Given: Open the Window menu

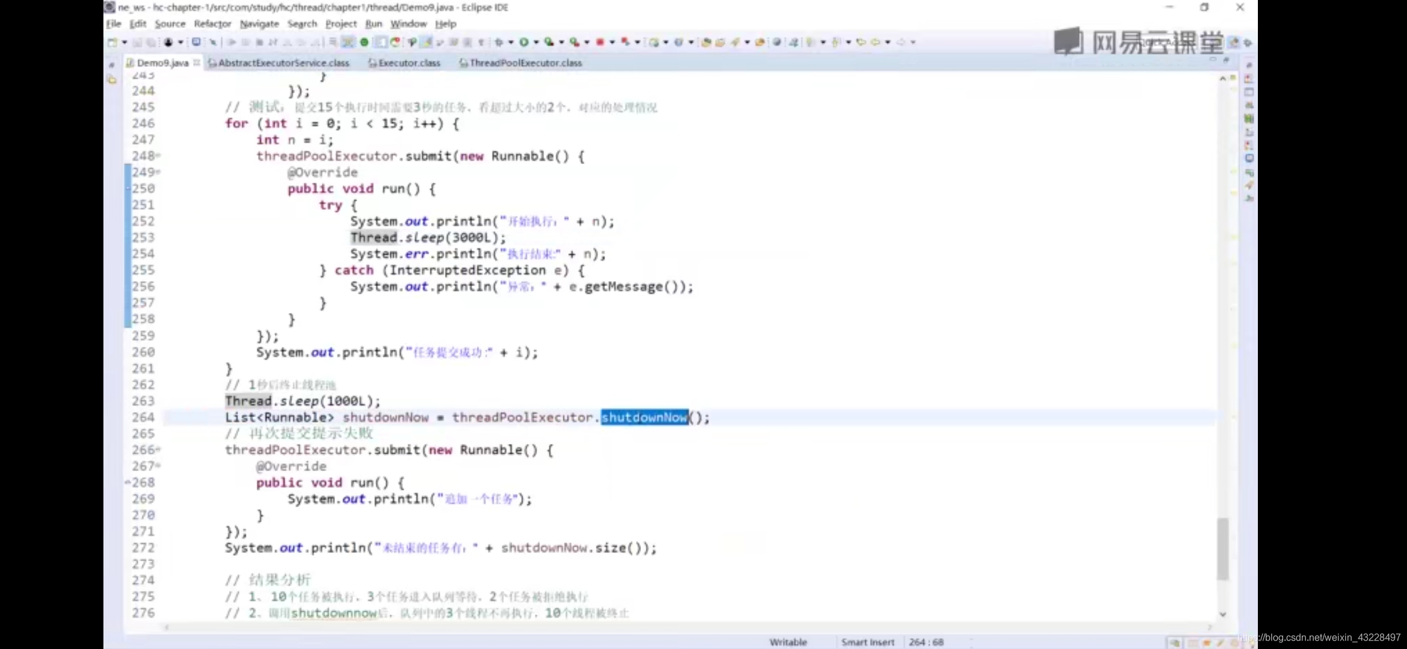Looking at the screenshot, I should [x=408, y=23].
